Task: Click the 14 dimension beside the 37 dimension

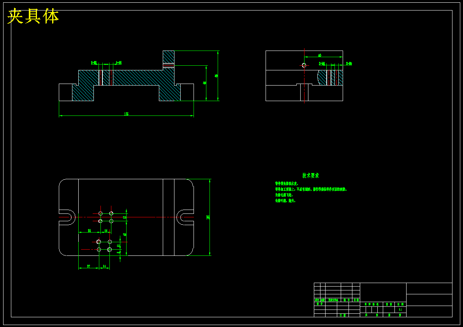Action: pyautogui.click(x=104, y=266)
